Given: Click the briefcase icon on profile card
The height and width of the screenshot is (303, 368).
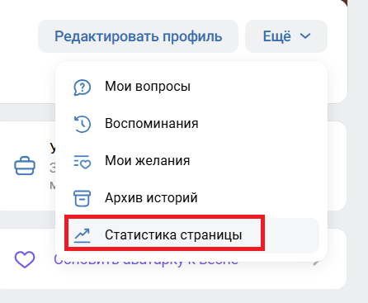Looking at the screenshot, I should pos(25,166).
